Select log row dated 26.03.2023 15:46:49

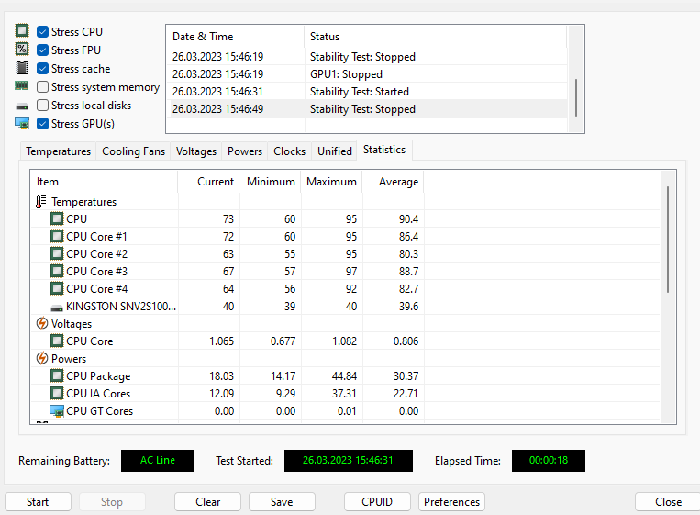click(x=369, y=109)
